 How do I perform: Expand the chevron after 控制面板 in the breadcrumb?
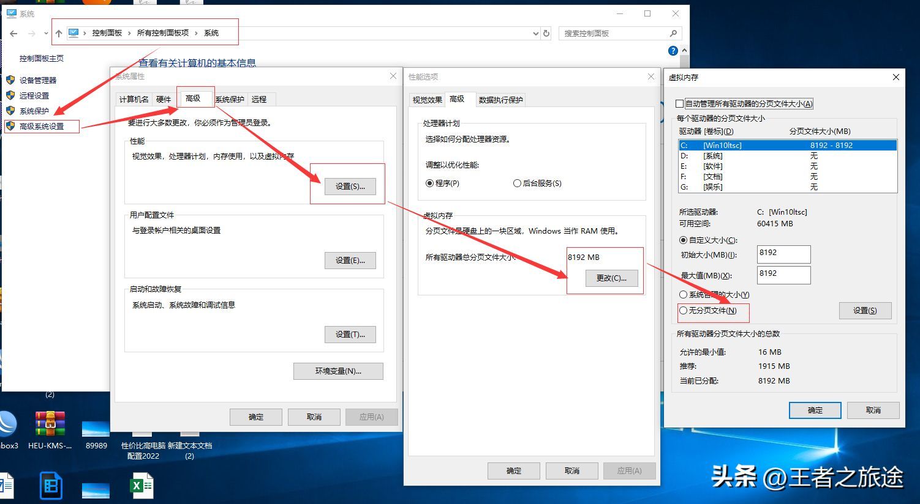coord(130,33)
